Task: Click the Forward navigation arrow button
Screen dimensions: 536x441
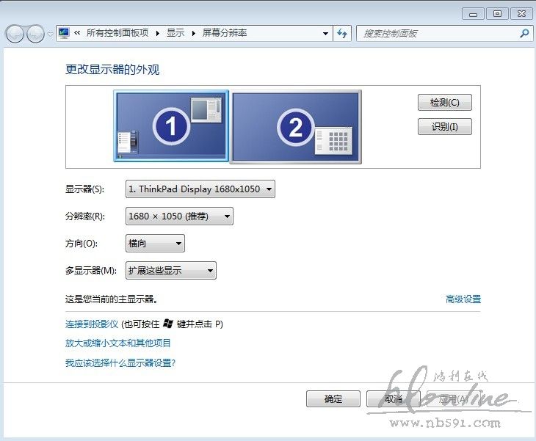Action: (x=35, y=34)
